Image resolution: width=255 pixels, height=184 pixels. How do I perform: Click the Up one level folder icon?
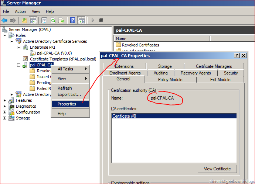[x=24, y=20]
